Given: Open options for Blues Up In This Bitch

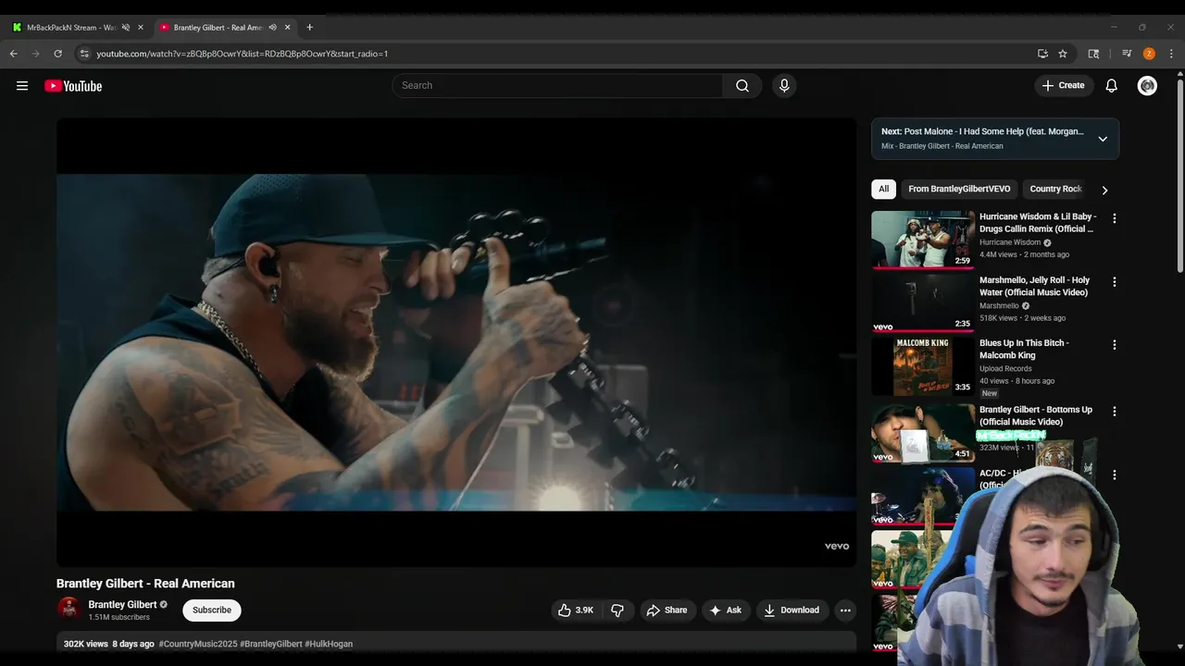Looking at the screenshot, I should click(1115, 344).
